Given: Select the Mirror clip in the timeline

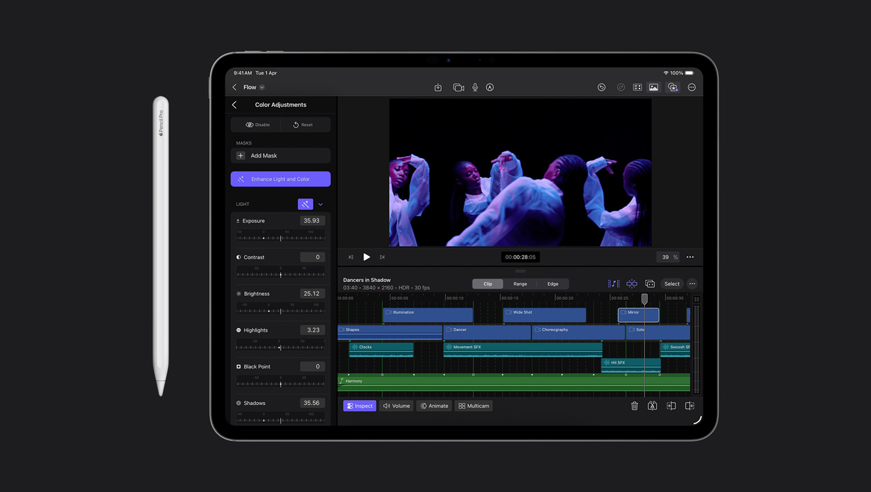Looking at the screenshot, I should click(637, 314).
